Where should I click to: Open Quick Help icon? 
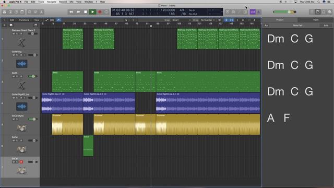click(16, 12)
